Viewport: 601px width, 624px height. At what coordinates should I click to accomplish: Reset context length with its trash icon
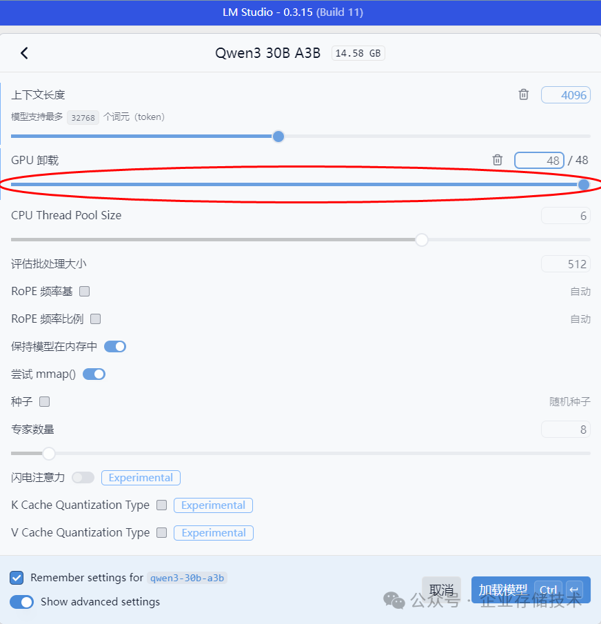(x=523, y=94)
